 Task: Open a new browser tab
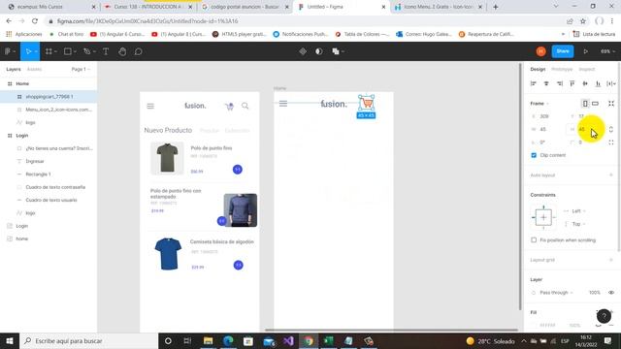[496, 7]
